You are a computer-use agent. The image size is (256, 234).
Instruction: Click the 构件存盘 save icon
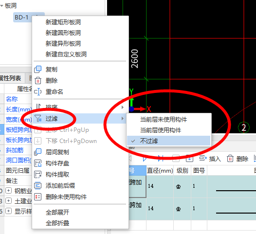click(x=37, y=163)
